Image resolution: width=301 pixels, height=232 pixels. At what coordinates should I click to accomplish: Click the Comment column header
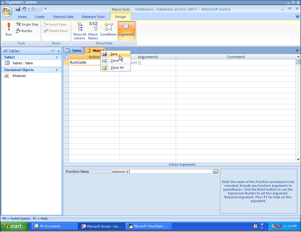[x=236, y=57]
